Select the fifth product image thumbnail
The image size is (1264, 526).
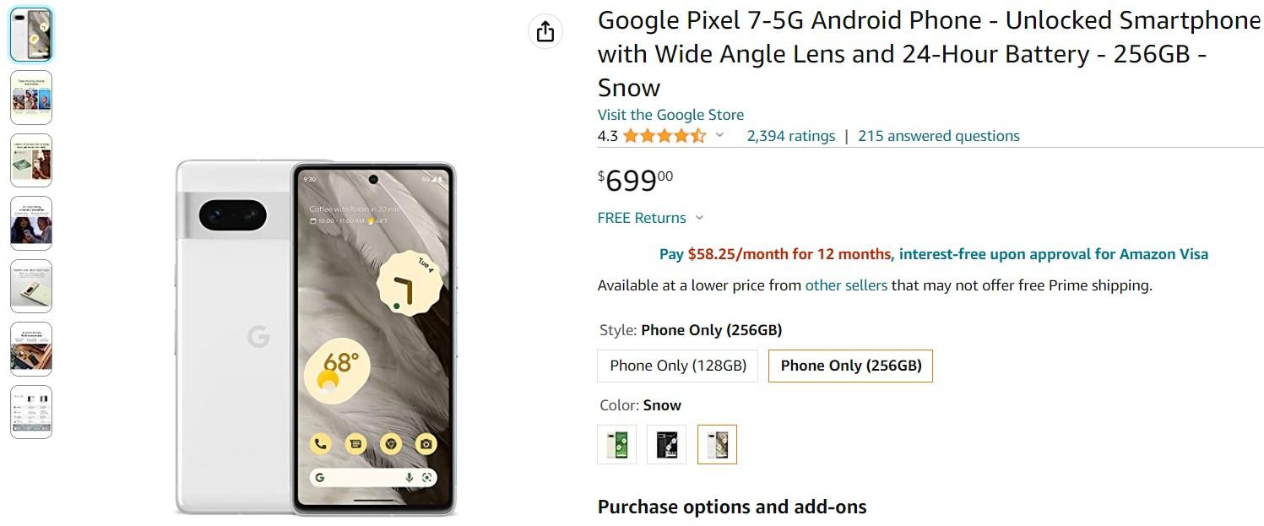click(x=31, y=286)
